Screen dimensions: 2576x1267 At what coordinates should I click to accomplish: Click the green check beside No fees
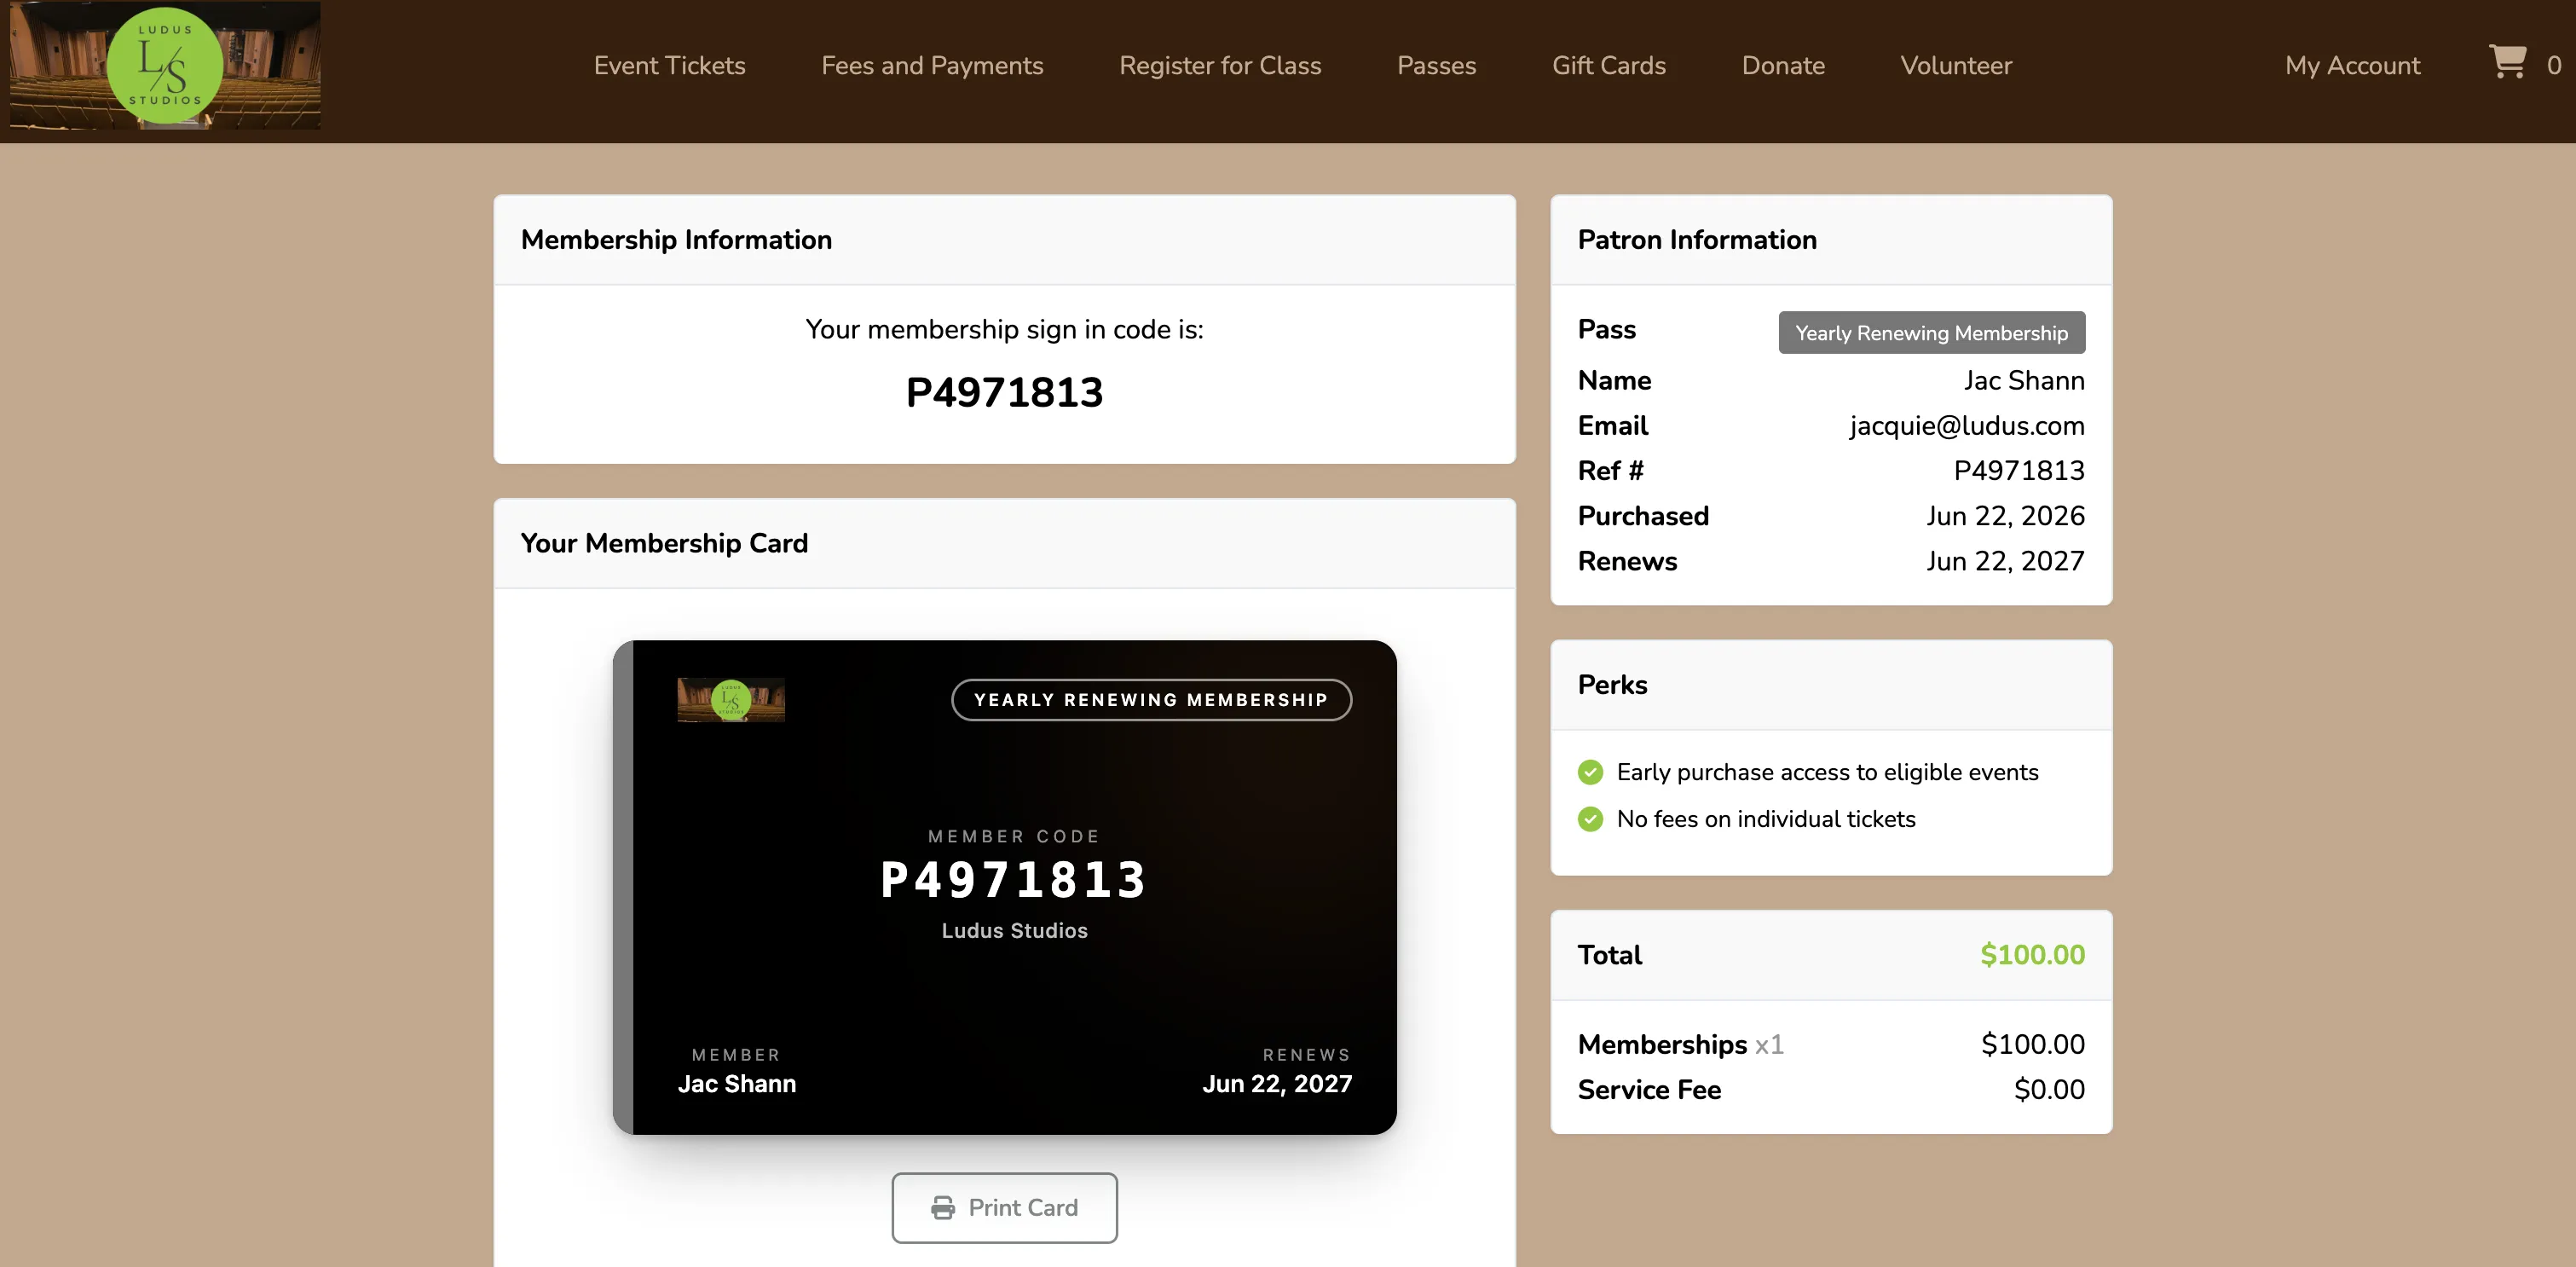tap(1590, 819)
